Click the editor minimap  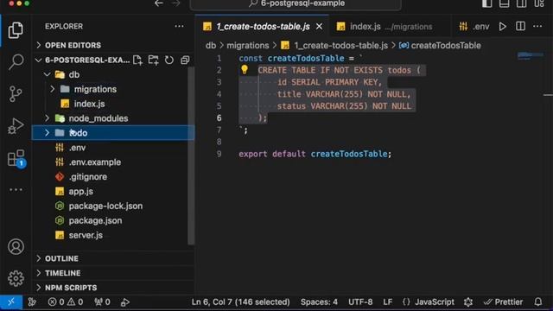pos(531,55)
